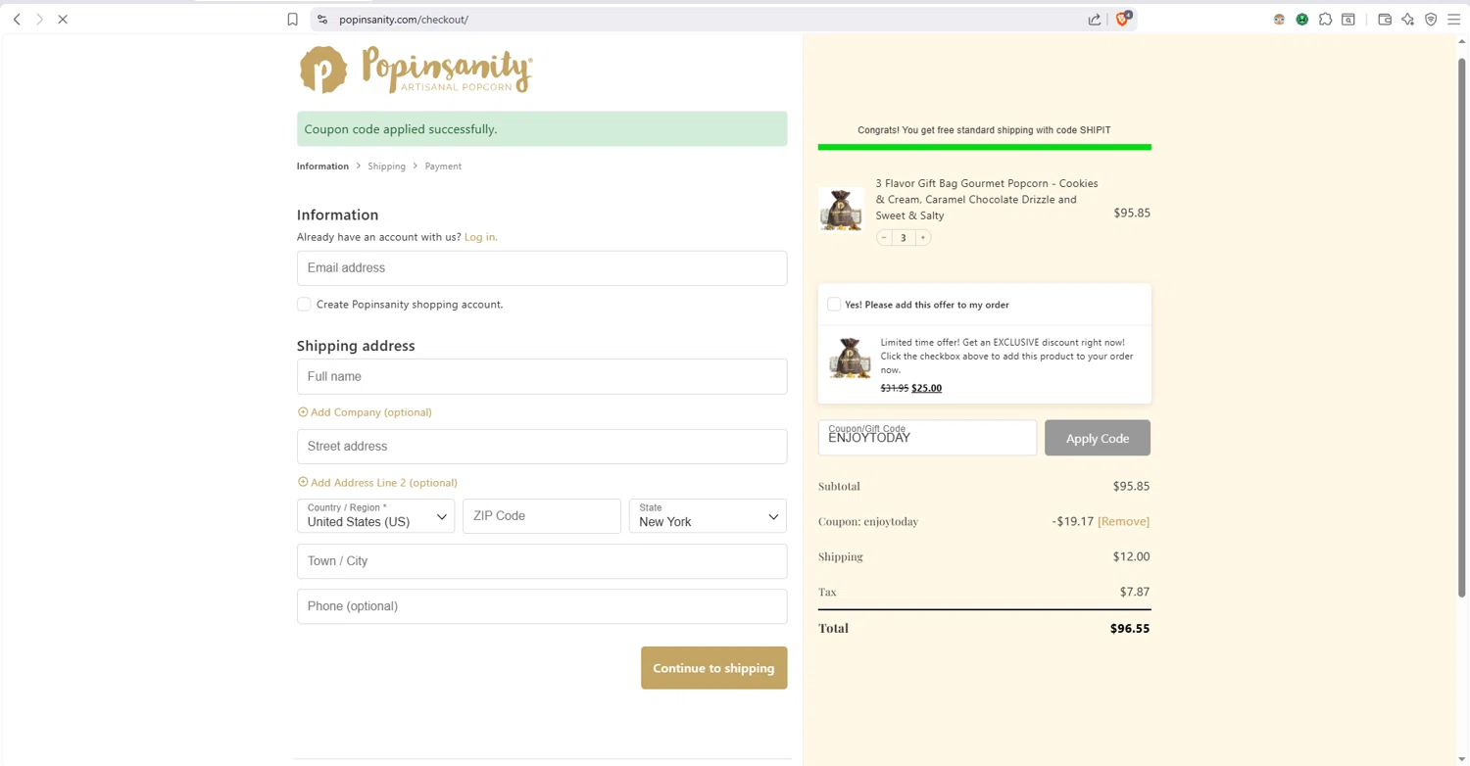This screenshot has height=766, width=1470.
Task: Click the Coupon/Gift Code field
Action: tap(927, 438)
